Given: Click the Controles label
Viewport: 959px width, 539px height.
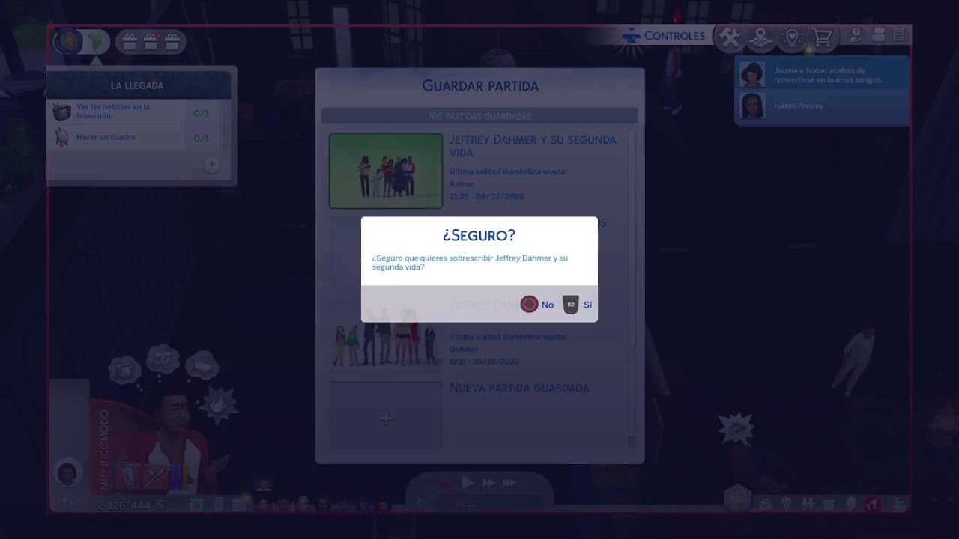Looking at the screenshot, I should [x=674, y=35].
